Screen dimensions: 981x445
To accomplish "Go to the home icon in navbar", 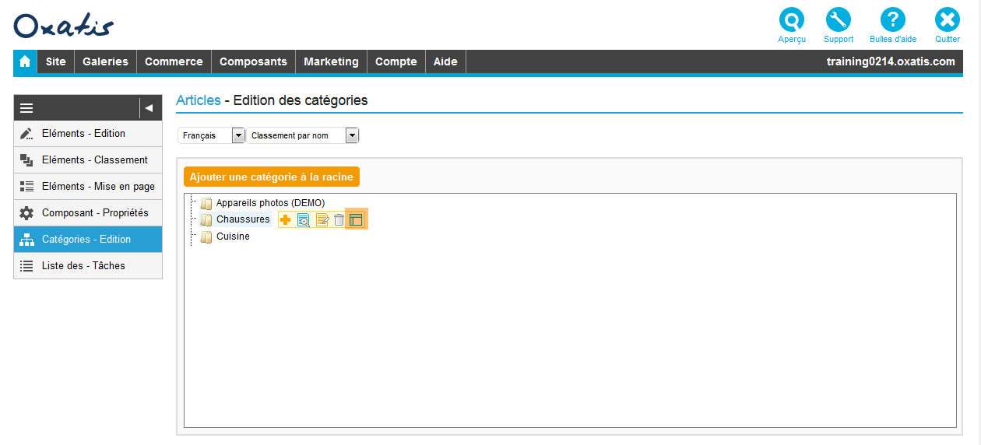I will 25,61.
